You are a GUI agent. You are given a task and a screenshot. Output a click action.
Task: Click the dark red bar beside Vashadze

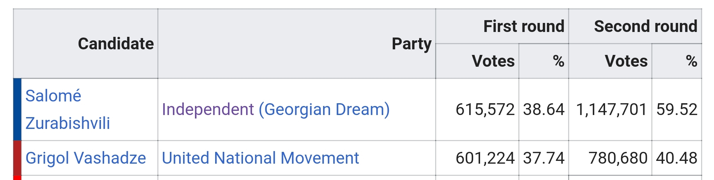[17, 158]
